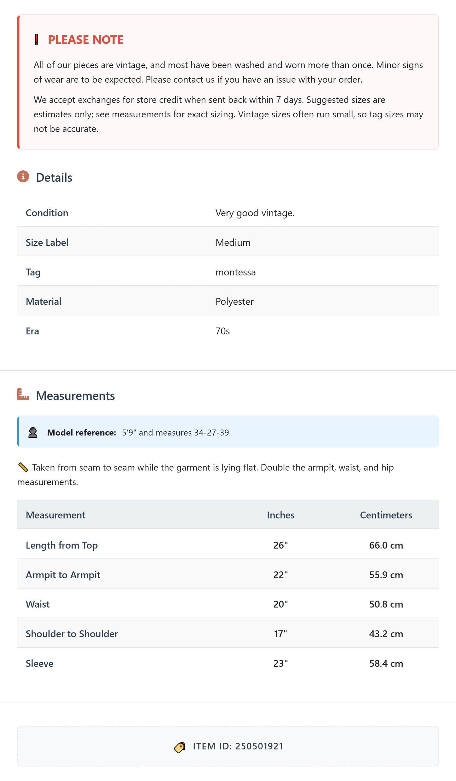Viewport: 456px width, 781px height.
Task: Click the 70s era value
Action: (222, 331)
